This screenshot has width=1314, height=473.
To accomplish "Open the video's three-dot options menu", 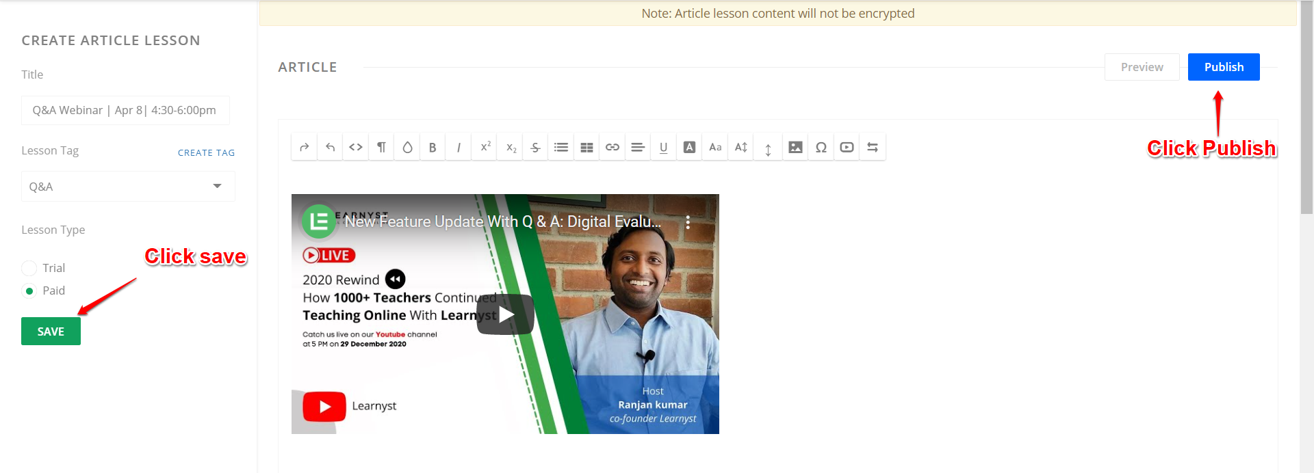I will click(688, 222).
